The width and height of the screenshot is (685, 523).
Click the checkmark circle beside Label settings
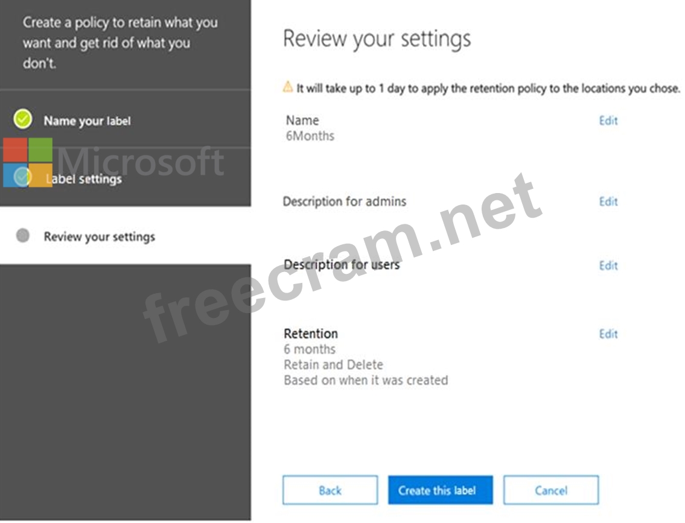(x=22, y=177)
